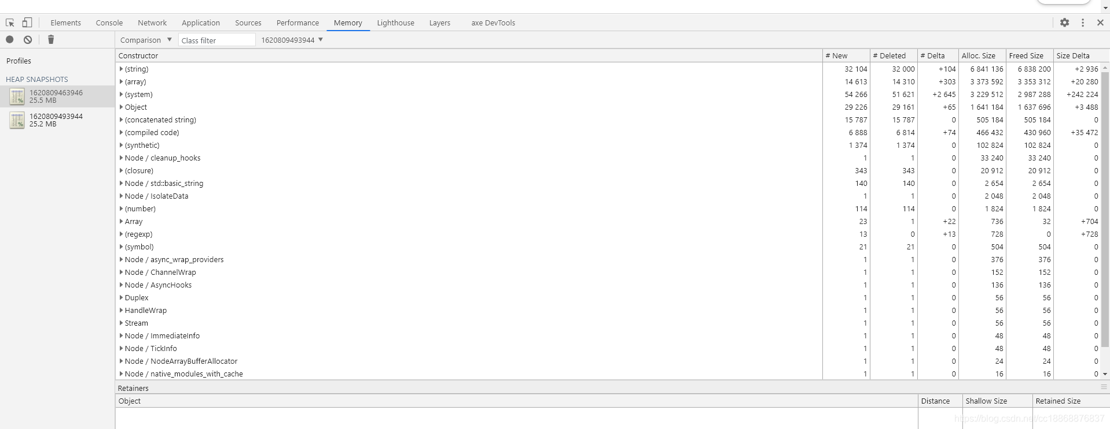Open the DevTools three-dot menu
The height and width of the screenshot is (429, 1110).
(x=1082, y=23)
